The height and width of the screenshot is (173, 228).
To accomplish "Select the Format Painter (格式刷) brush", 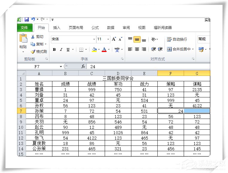I will tap(39, 51).
